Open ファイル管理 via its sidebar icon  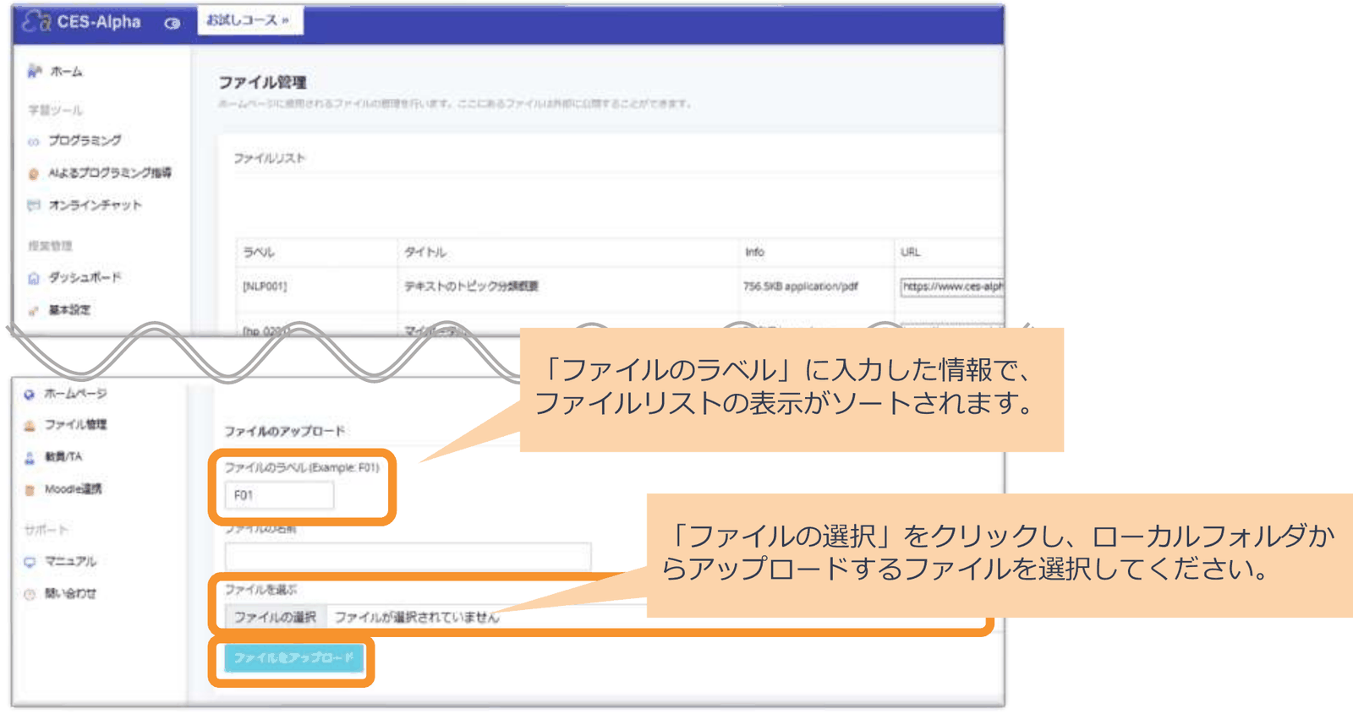point(30,425)
